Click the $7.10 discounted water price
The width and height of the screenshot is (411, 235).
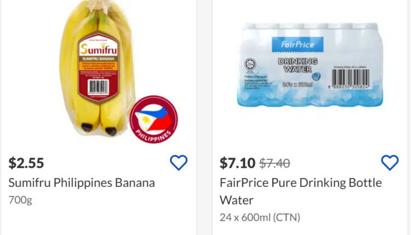click(x=237, y=163)
